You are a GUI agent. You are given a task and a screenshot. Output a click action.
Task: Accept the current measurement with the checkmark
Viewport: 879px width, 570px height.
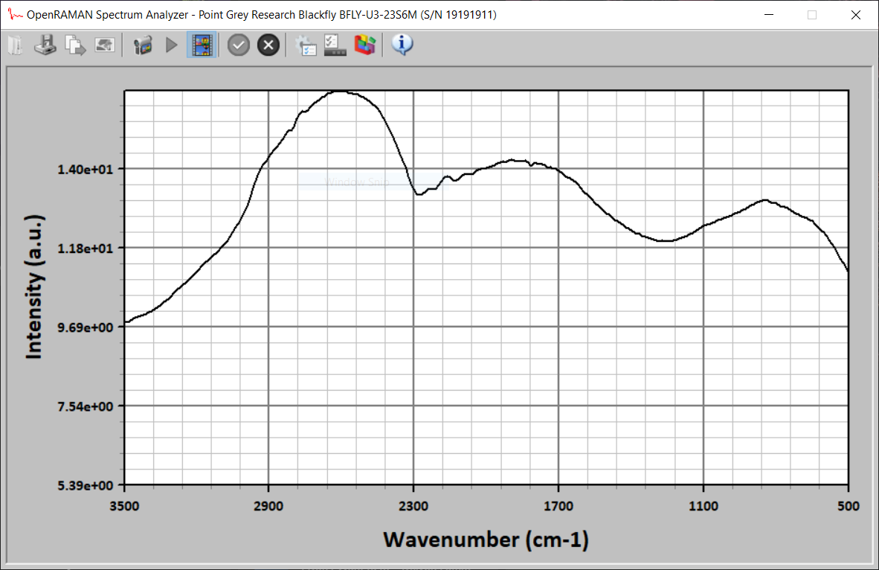pyautogui.click(x=238, y=45)
